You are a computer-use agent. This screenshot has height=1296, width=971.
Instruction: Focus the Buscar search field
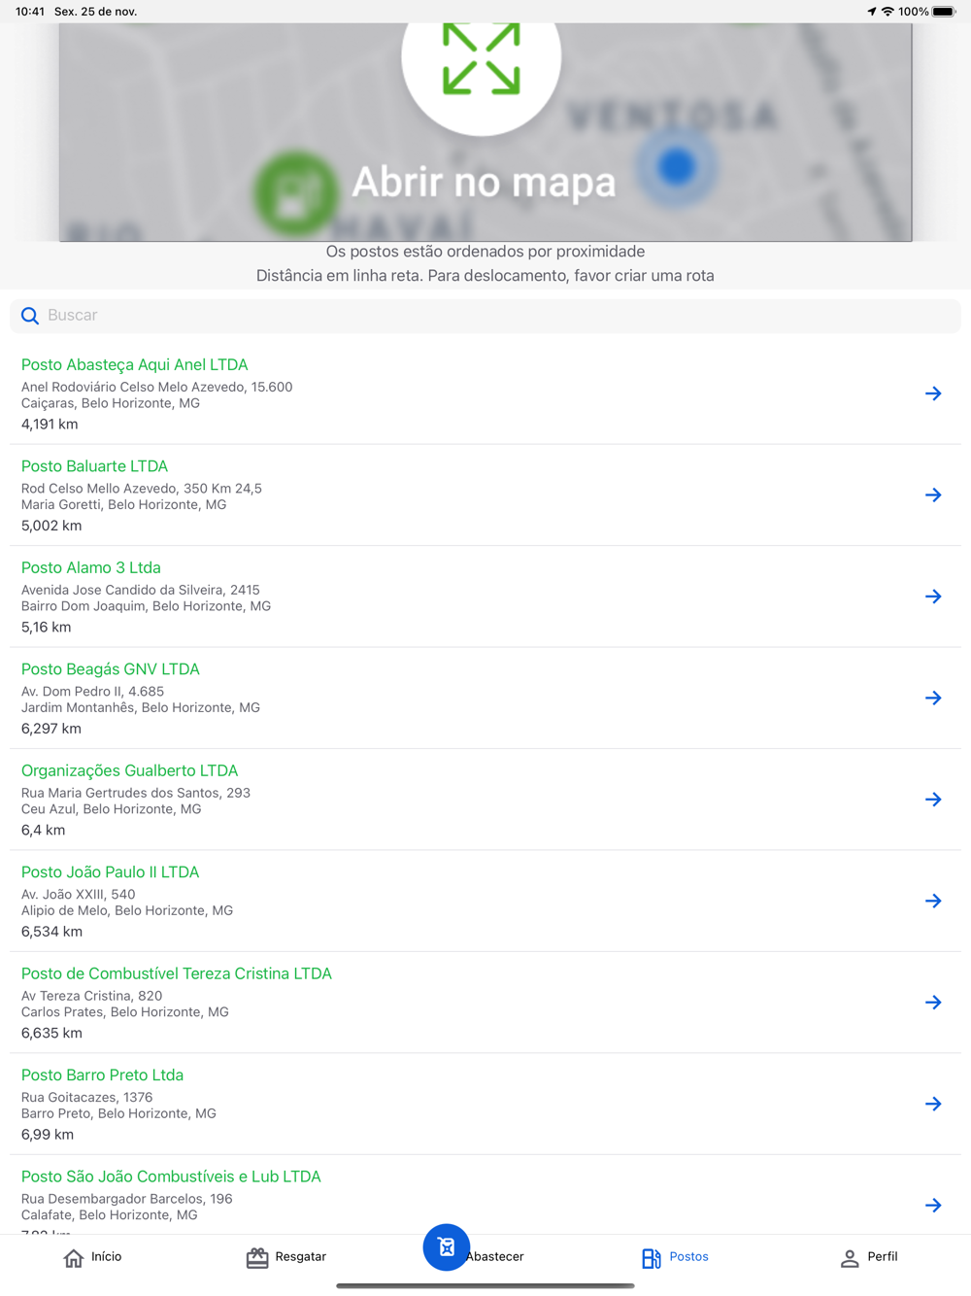(x=485, y=316)
